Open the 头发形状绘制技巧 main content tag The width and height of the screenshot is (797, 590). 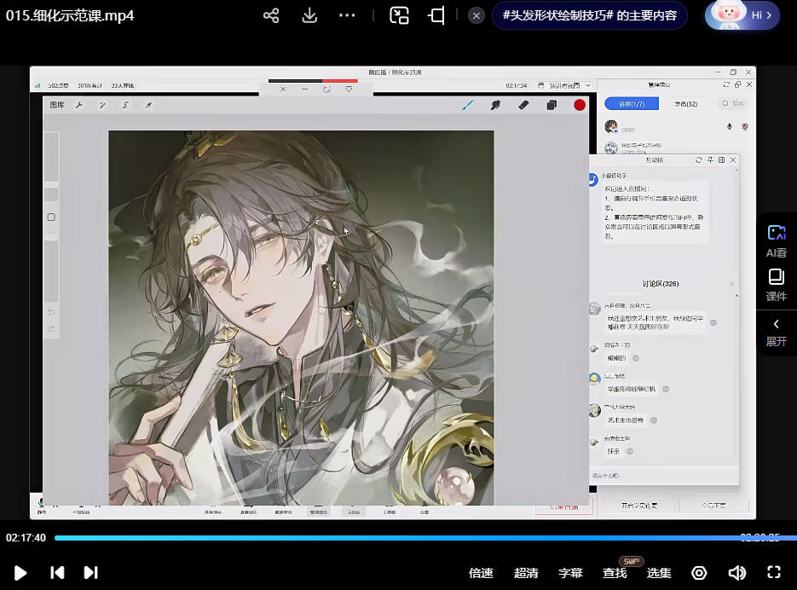click(589, 15)
